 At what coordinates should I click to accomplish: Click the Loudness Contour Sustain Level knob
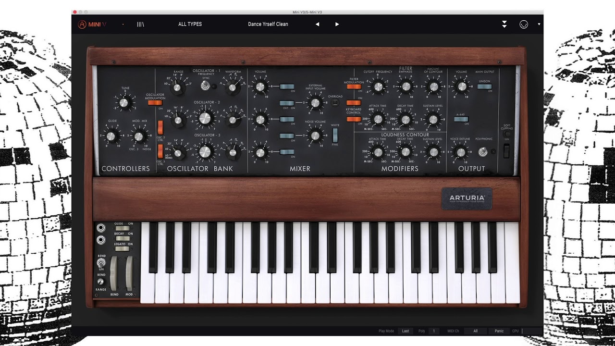coord(433,152)
